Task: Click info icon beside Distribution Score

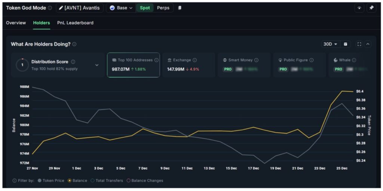Action: pyautogui.click(x=73, y=62)
